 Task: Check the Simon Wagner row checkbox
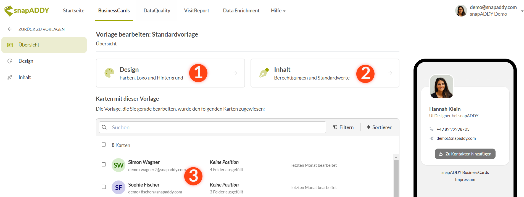[104, 165]
